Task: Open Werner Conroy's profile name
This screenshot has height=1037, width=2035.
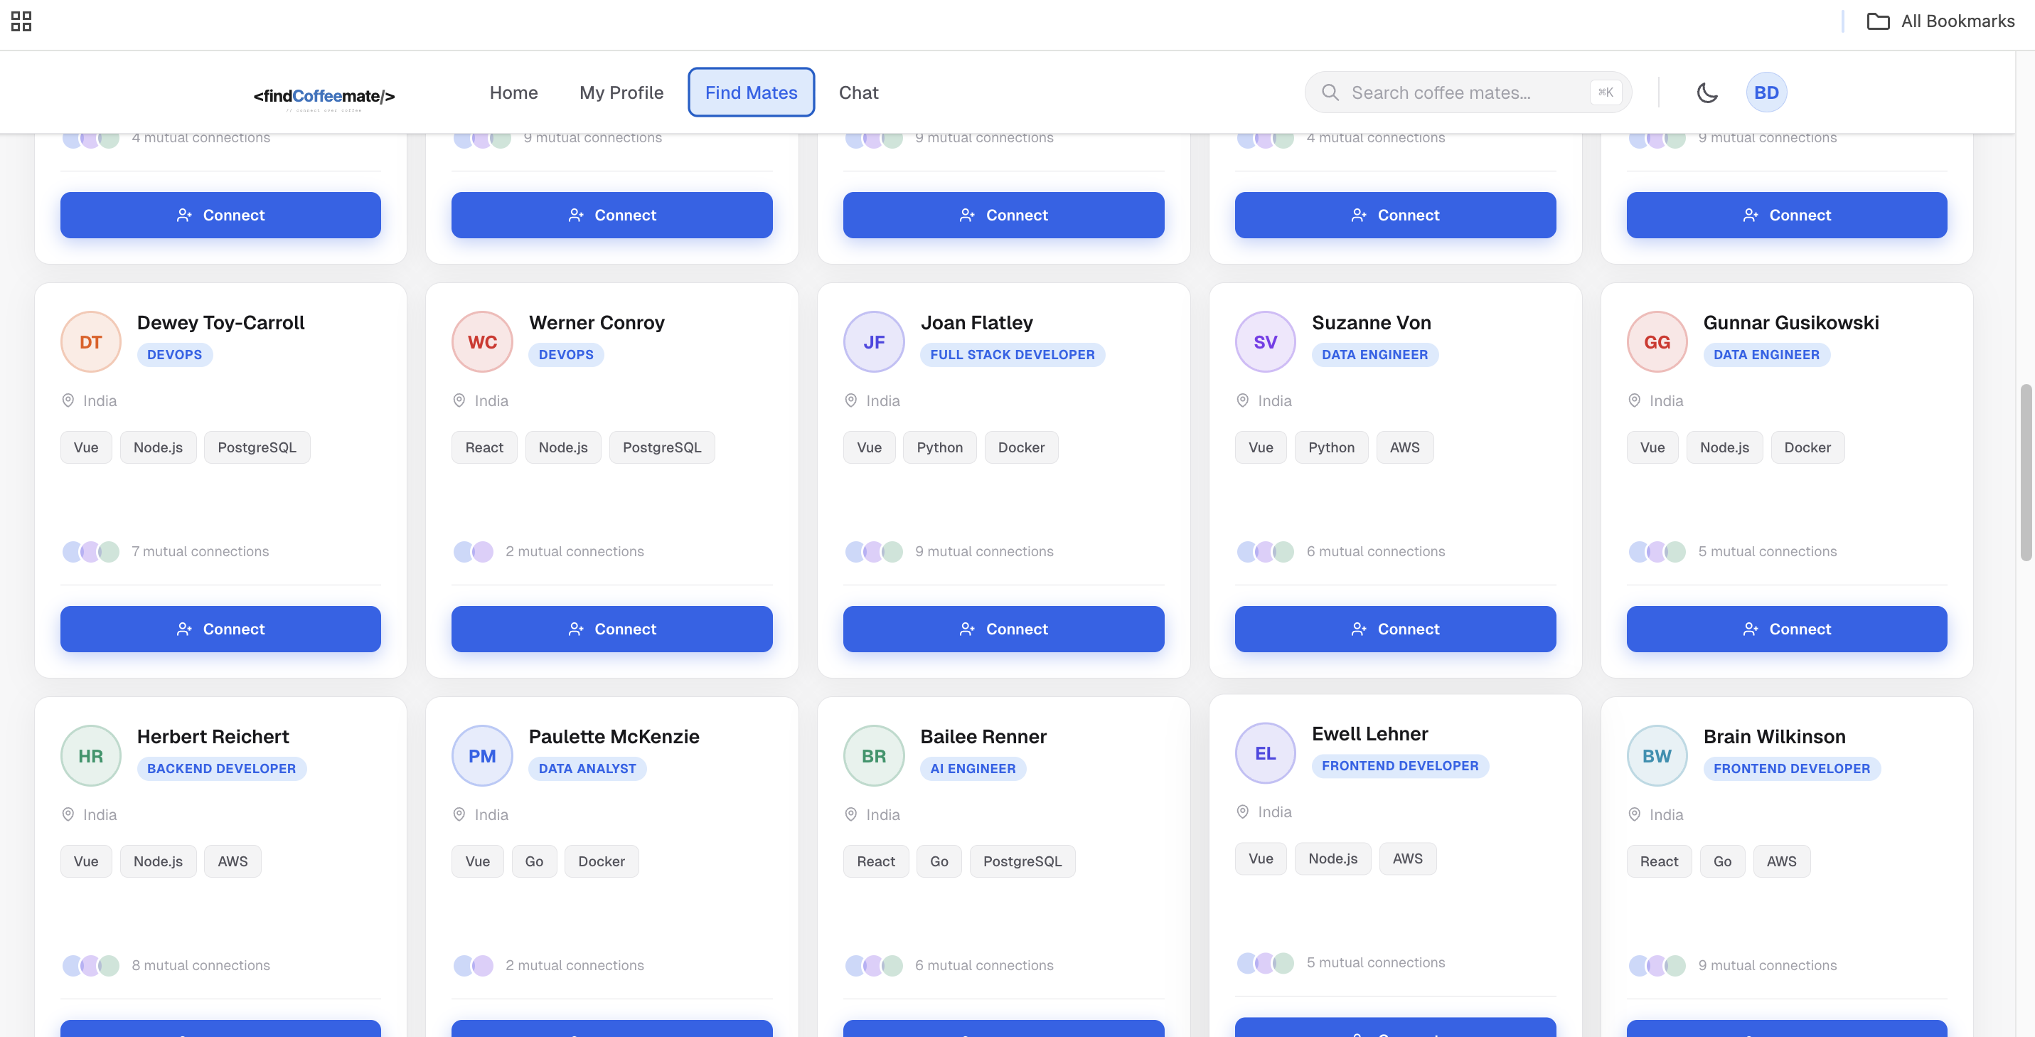Action: coord(597,322)
